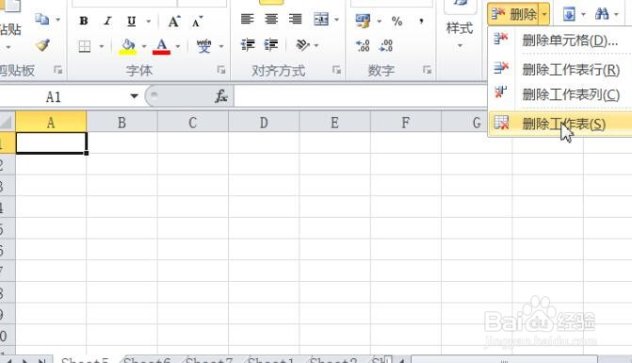The width and height of the screenshot is (632, 363).
Task: Apply comma style
Action: click(421, 21)
